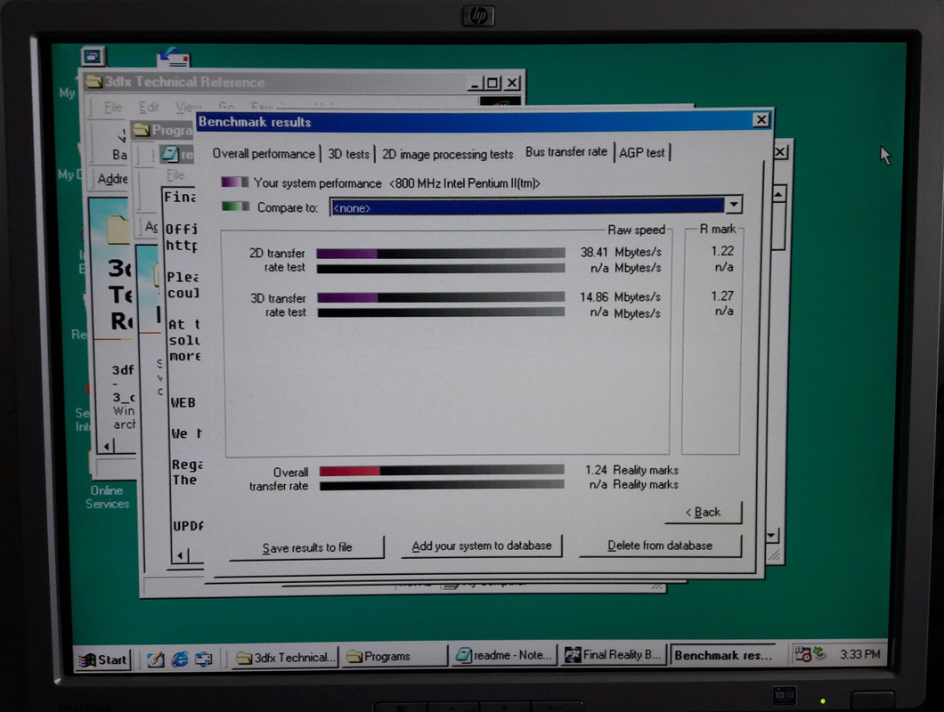This screenshot has height=712, width=944.
Task: Close the window behind Benchmark results dialog
Action: click(779, 151)
